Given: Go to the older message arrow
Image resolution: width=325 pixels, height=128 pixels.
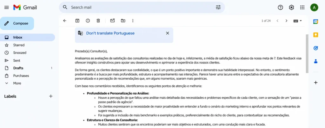Looking at the screenshot, I should [x=287, y=21].
